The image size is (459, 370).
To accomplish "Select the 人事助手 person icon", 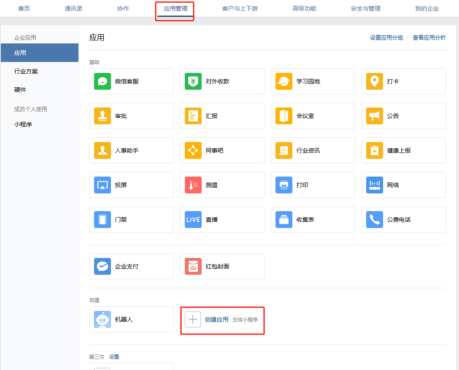I will click(103, 150).
